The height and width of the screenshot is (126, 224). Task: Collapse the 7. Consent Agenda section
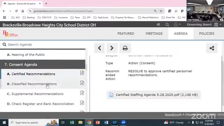pos(43,64)
